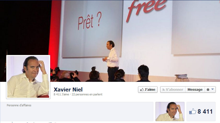Click the thumbs-up icon in the J'aime button
The height and width of the screenshot is (123, 220).
(x=142, y=90)
